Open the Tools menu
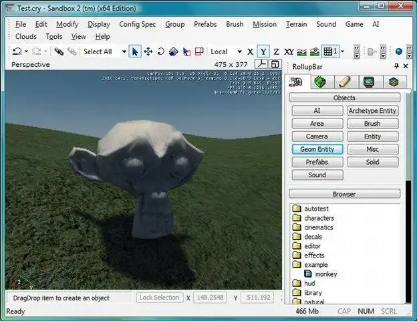Screen dimensions: 417x321 [54, 37]
